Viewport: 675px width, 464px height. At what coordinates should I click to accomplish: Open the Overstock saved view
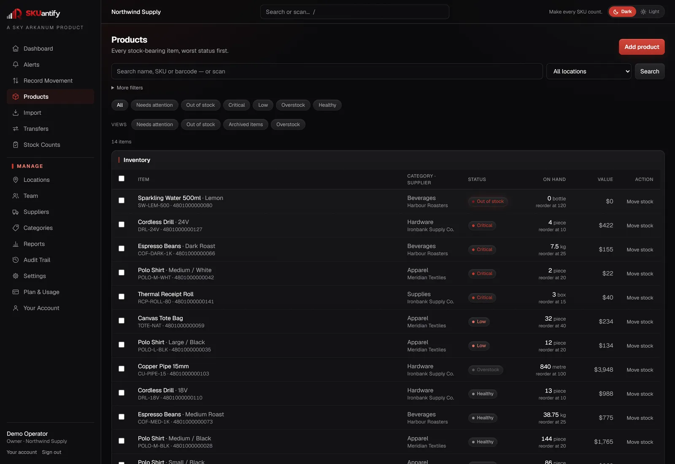288,124
